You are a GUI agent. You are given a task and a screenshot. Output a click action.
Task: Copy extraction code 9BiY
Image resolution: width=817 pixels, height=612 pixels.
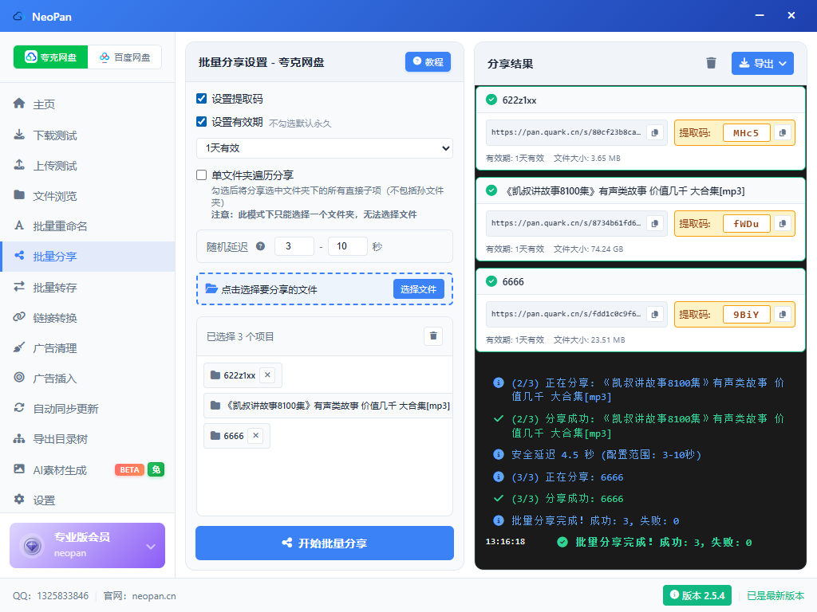coord(782,314)
